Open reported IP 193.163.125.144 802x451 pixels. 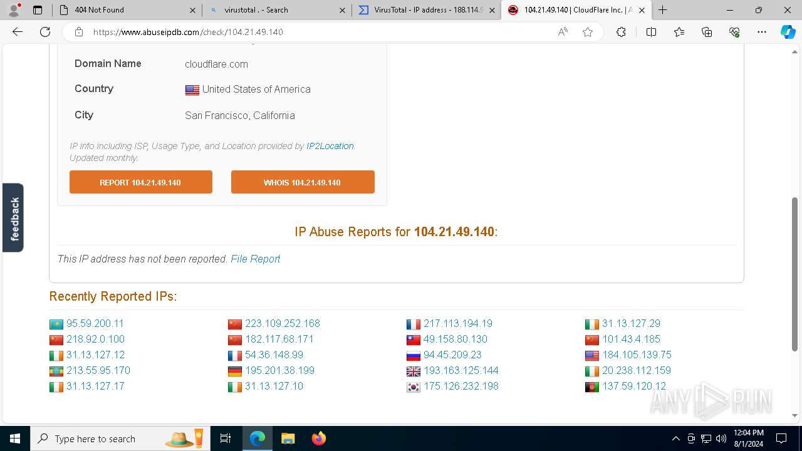pyautogui.click(x=461, y=371)
